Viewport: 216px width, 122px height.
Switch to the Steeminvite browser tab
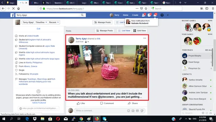point(59,3)
